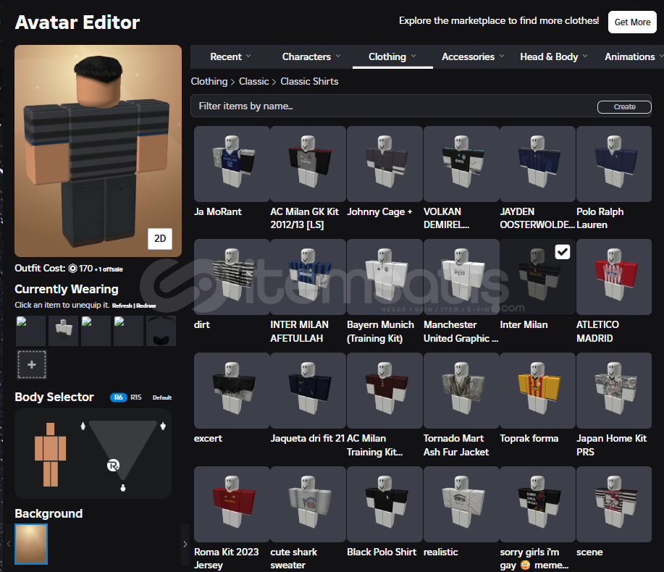
Task: Select Roma Kit 2023 Jersey
Action: (232, 504)
